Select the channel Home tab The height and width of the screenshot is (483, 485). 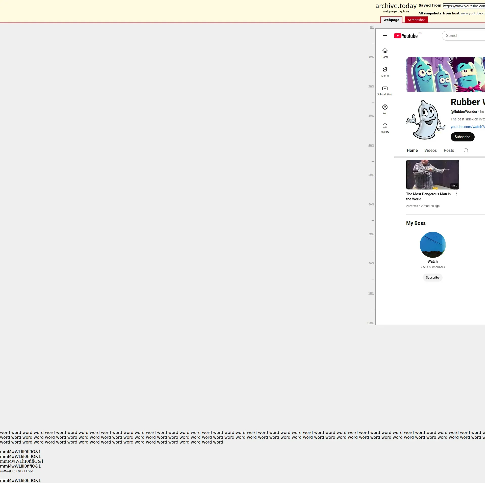(x=412, y=150)
